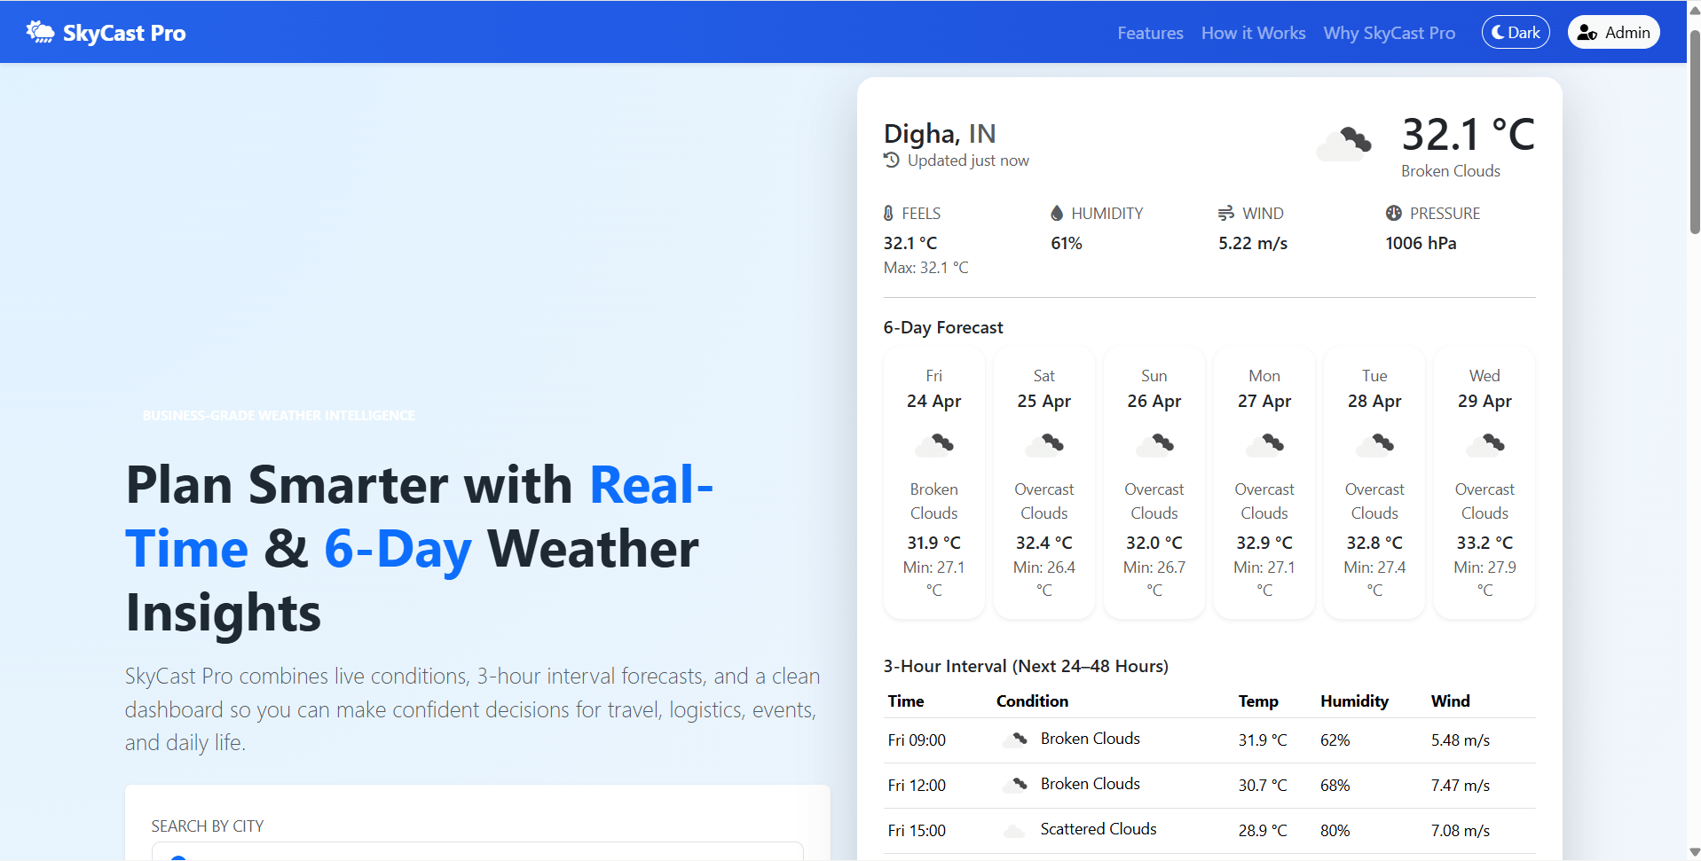The height and width of the screenshot is (861, 1701).
Task: Click the large broken clouds current weather icon
Action: pos(1344,143)
